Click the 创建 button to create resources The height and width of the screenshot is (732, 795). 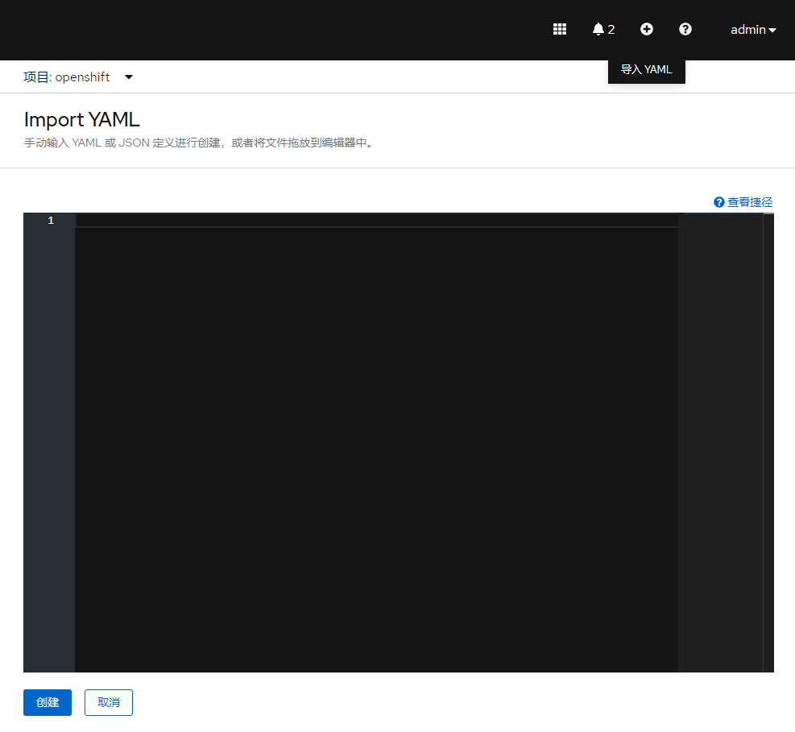click(x=47, y=702)
